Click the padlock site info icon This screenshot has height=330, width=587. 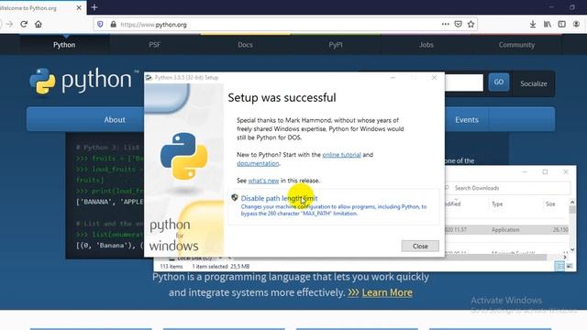tap(113, 25)
